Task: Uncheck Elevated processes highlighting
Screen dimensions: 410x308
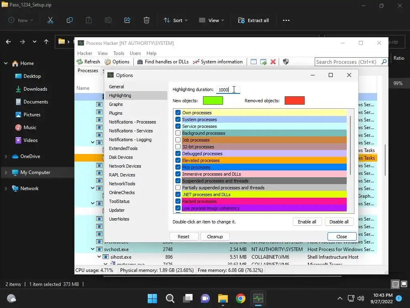Action: pyautogui.click(x=178, y=160)
